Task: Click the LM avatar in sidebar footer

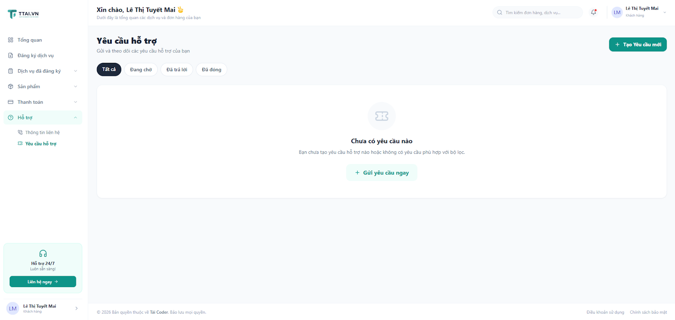Action: [13, 309]
